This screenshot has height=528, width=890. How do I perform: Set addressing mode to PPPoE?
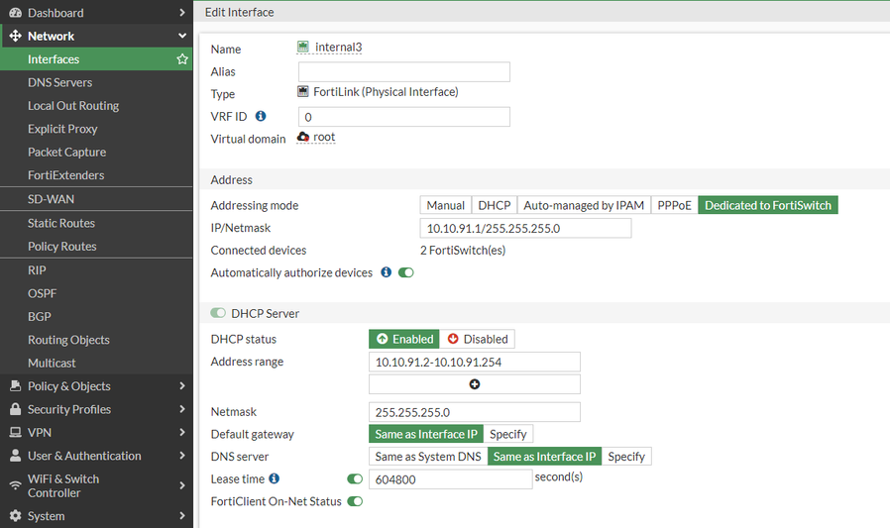[674, 205]
